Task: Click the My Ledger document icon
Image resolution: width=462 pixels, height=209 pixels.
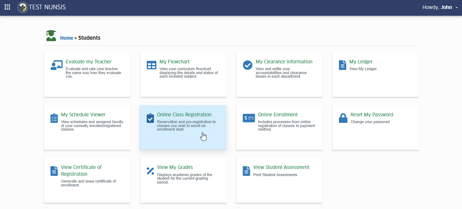Action: 342,65
